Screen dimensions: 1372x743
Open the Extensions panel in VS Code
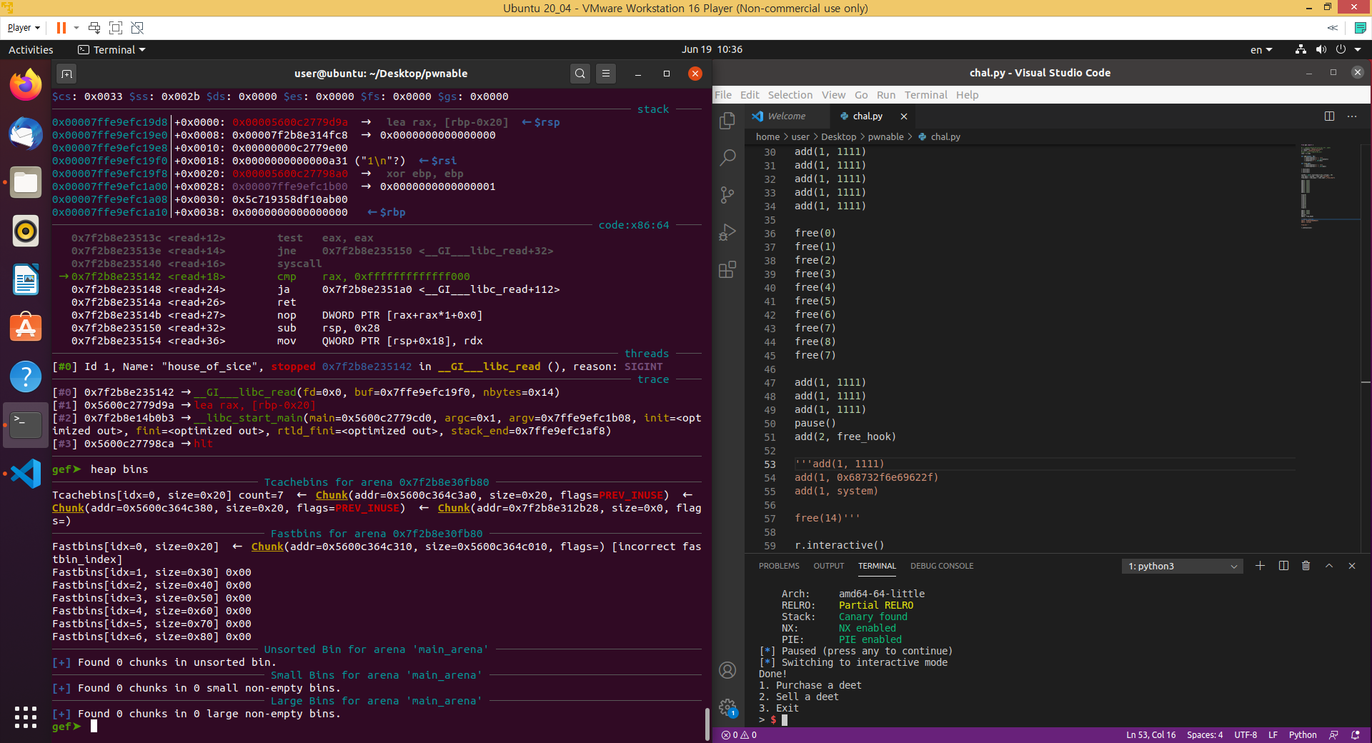click(x=727, y=269)
